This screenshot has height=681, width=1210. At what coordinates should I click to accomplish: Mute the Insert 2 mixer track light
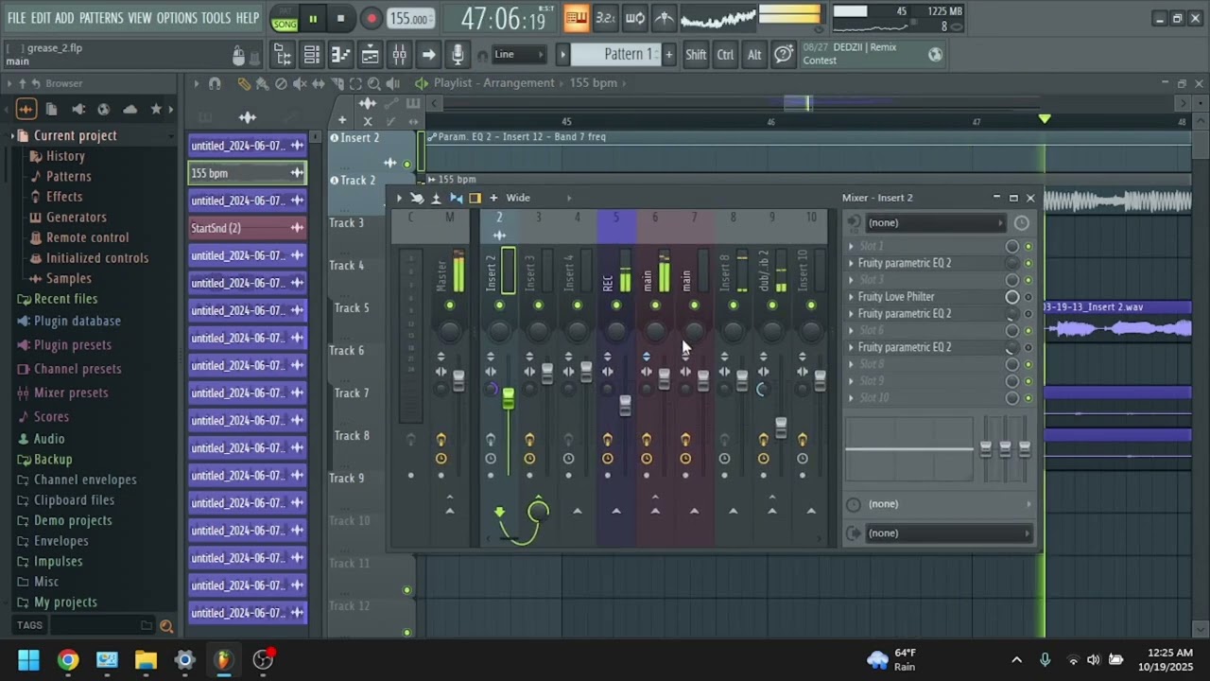coord(499,306)
